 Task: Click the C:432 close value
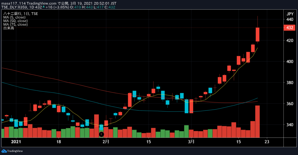(x=110, y=7)
